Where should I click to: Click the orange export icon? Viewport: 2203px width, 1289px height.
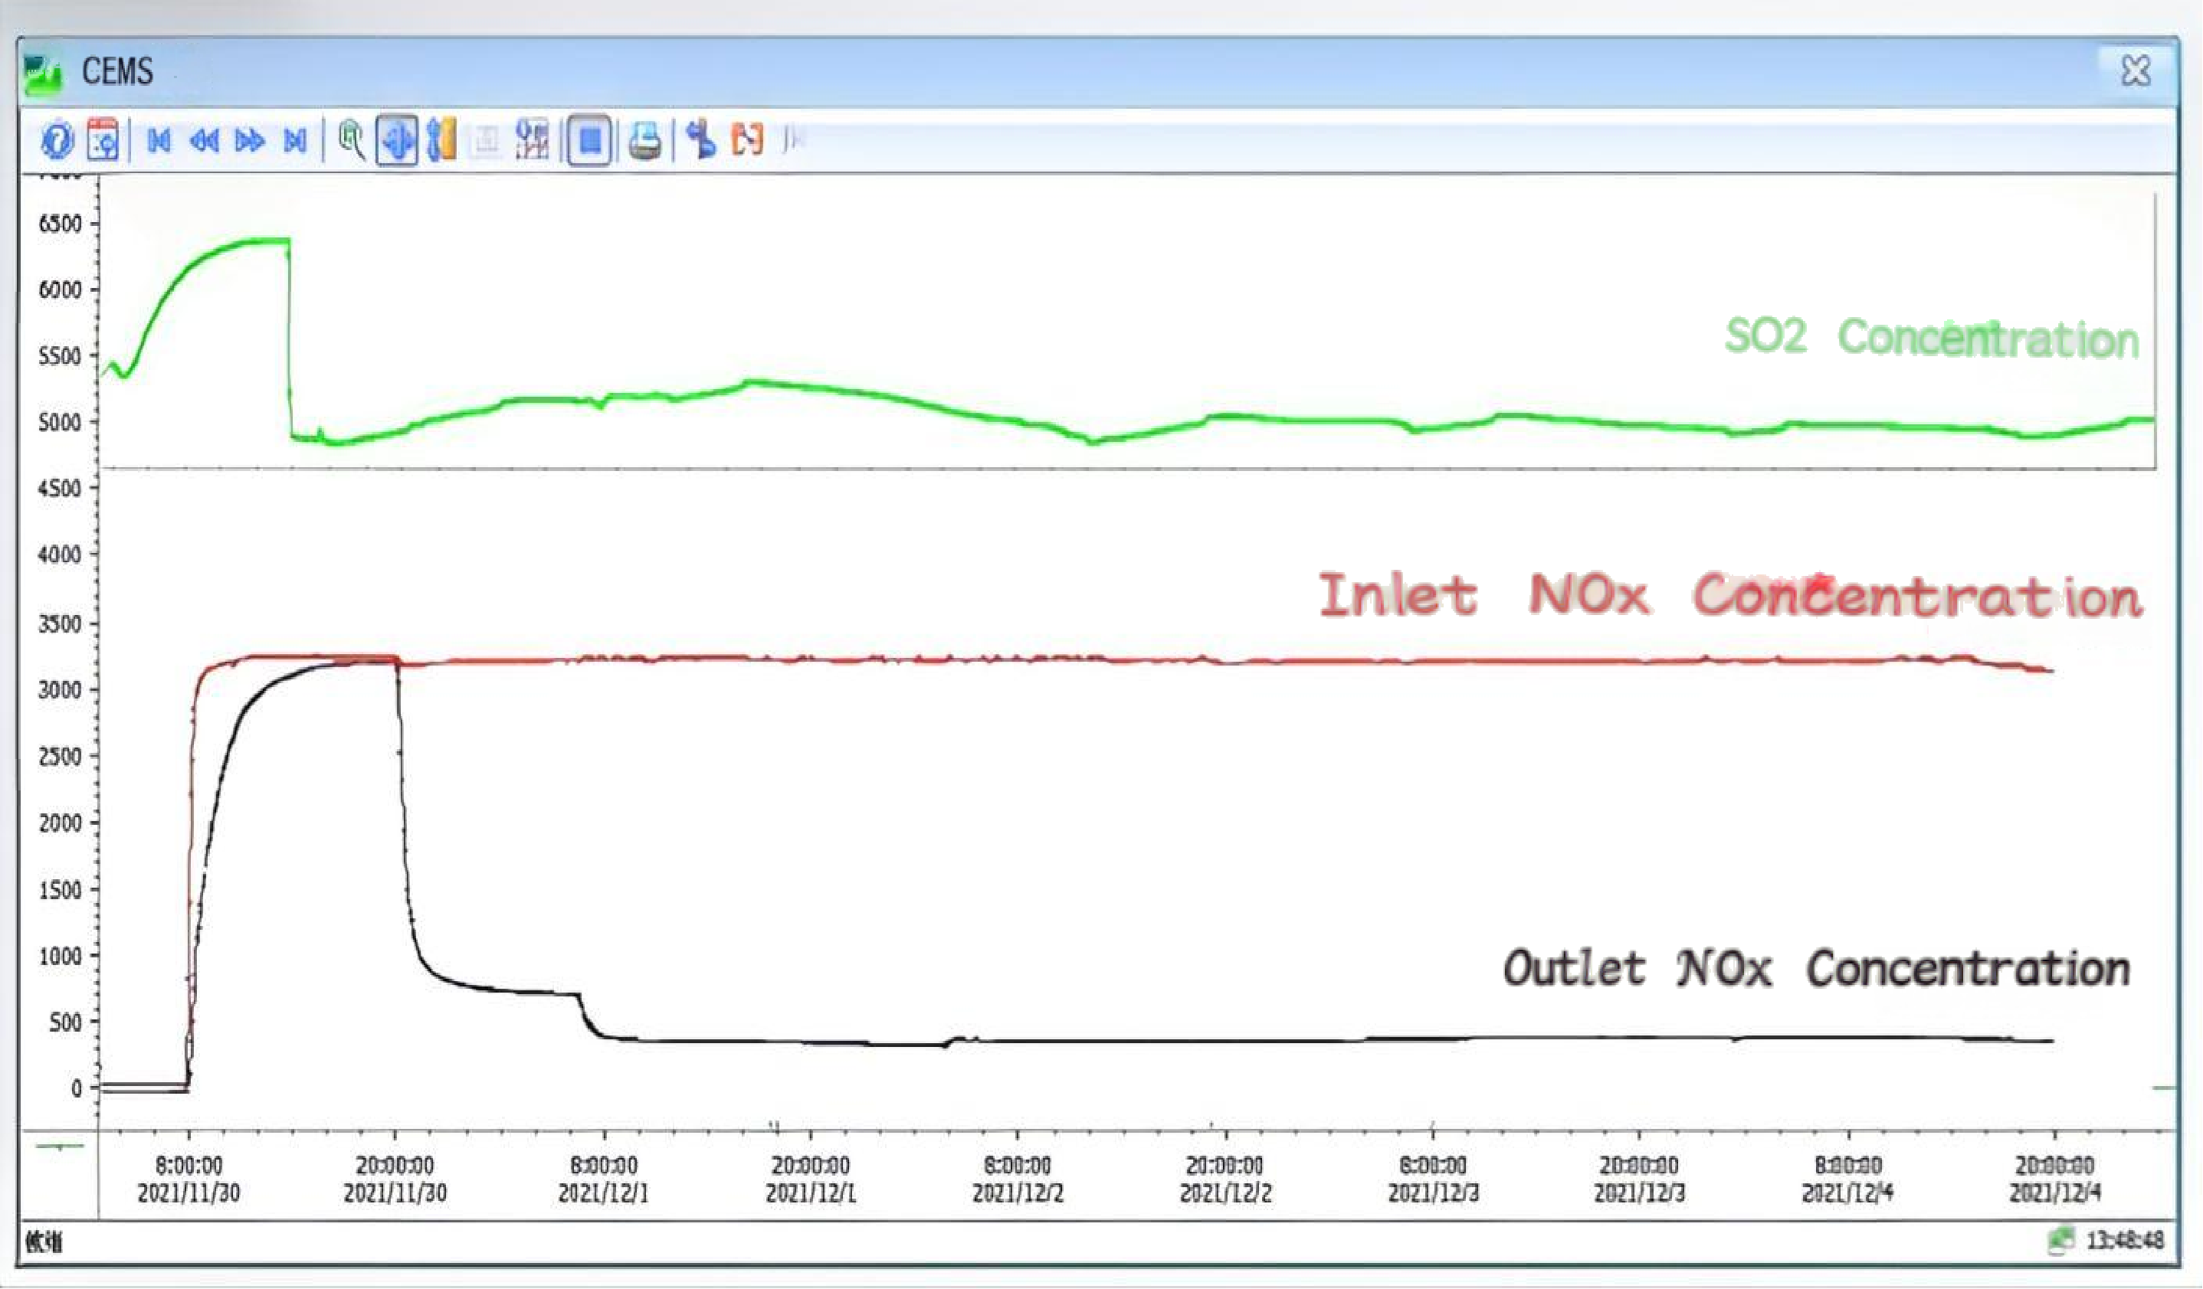747,140
